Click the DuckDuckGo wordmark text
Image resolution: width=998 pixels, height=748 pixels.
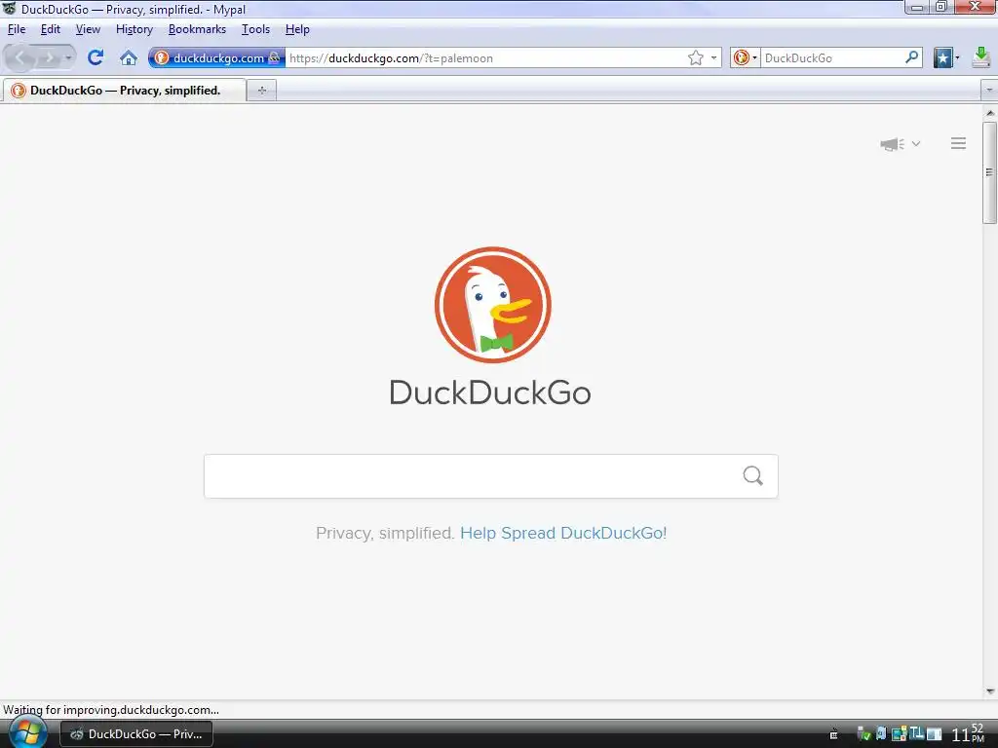(490, 393)
